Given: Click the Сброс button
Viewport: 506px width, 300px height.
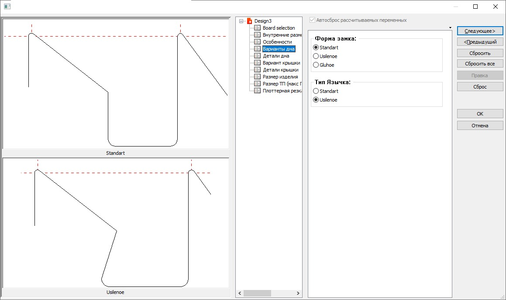Looking at the screenshot, I should 480,87.
